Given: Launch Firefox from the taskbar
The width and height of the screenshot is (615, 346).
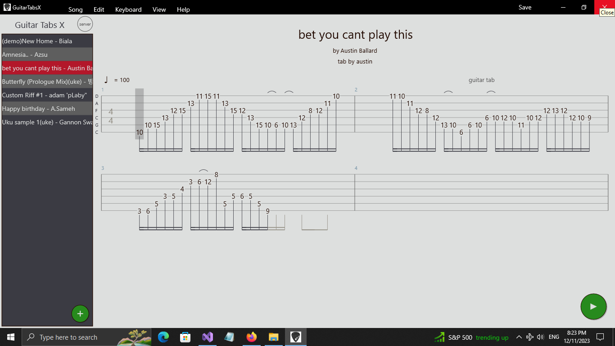Looking at the screenshot, I should point(251,337).
